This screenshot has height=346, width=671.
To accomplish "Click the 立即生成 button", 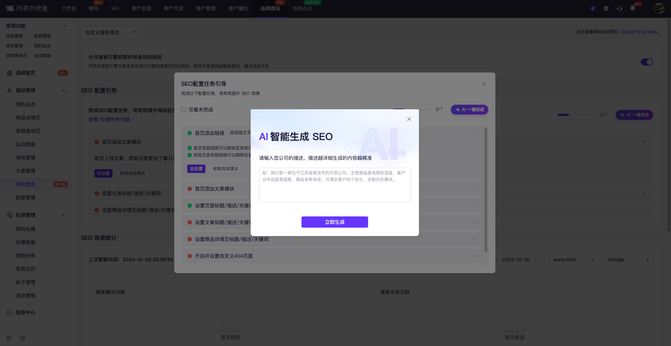I will coord(334,222).
